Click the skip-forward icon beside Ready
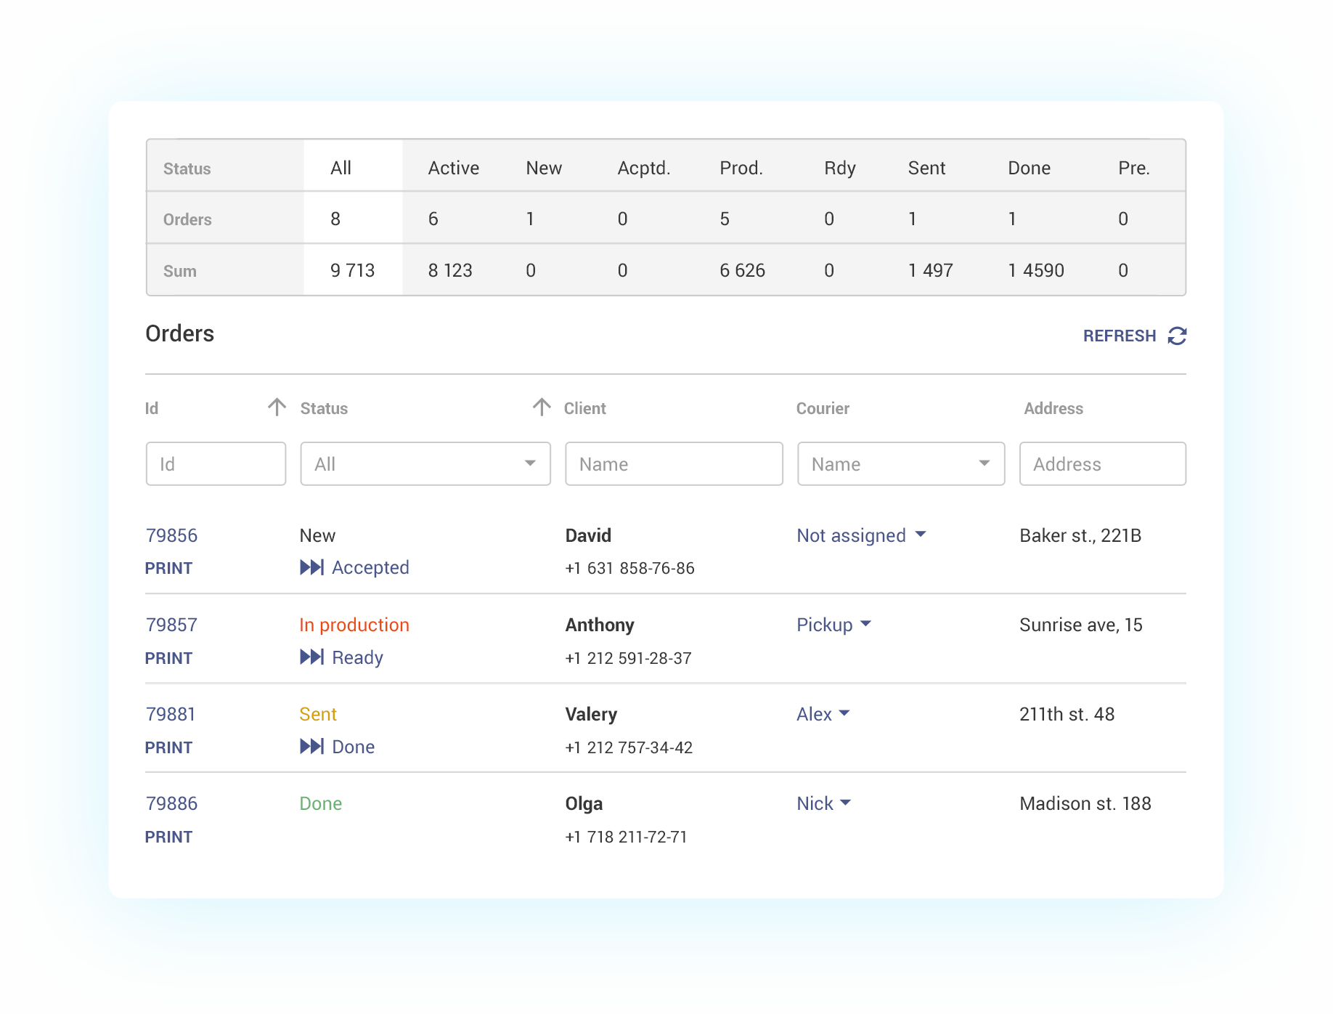1333x1014 pixels. pos(312,657)
